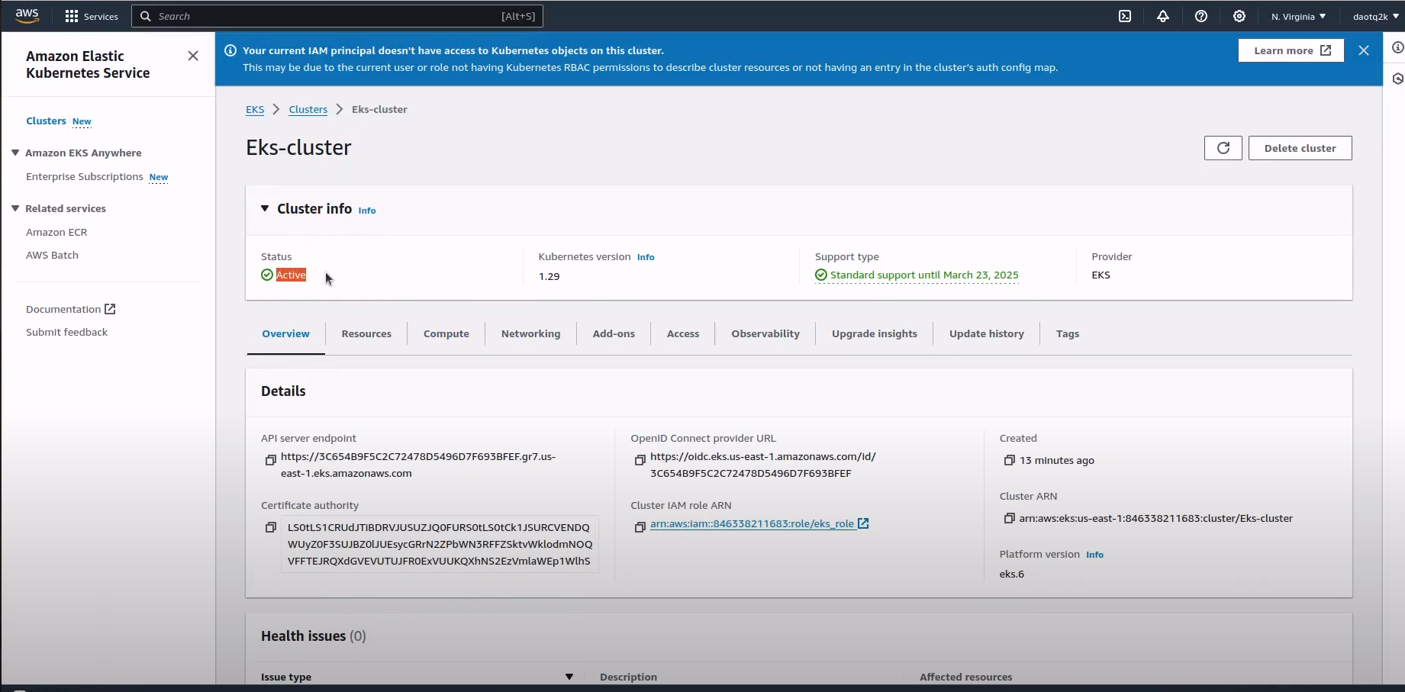Open the Kubernetes version Info link
1405x692 pixels.
646,257
